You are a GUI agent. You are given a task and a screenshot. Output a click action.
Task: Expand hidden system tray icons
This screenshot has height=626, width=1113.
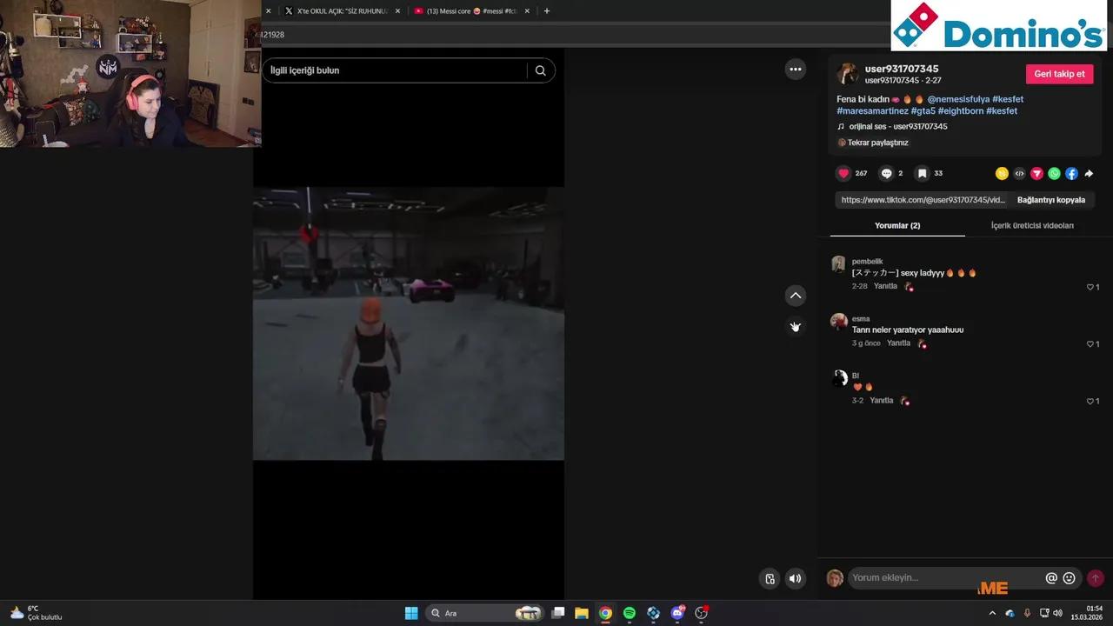[x=992, y=613]
